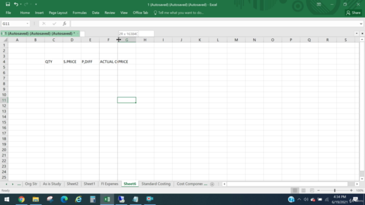Select row 4 header
The width and height of the screenshot is (365, 205).
click(x=4, y=62)
